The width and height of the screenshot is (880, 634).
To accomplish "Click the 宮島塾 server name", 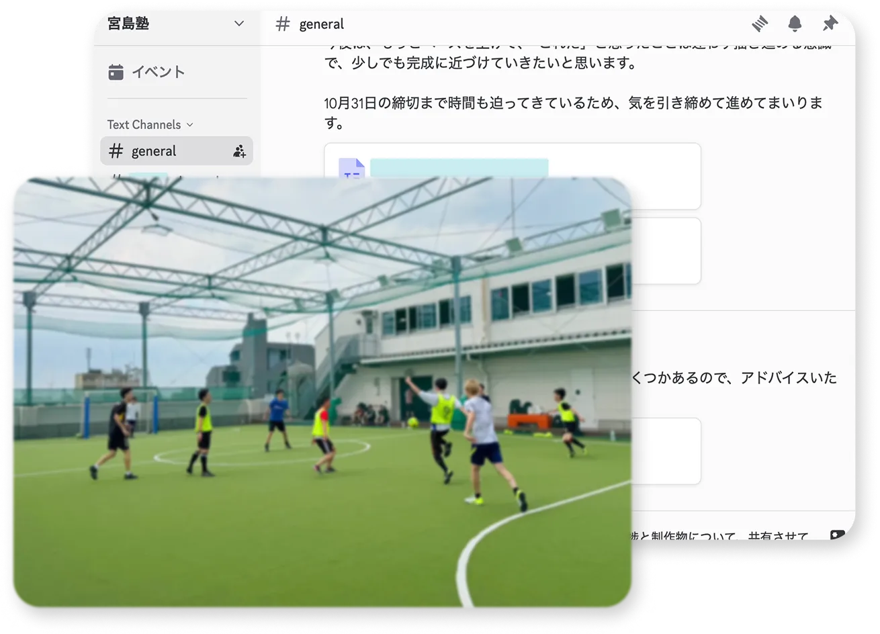I will (129, 24).
